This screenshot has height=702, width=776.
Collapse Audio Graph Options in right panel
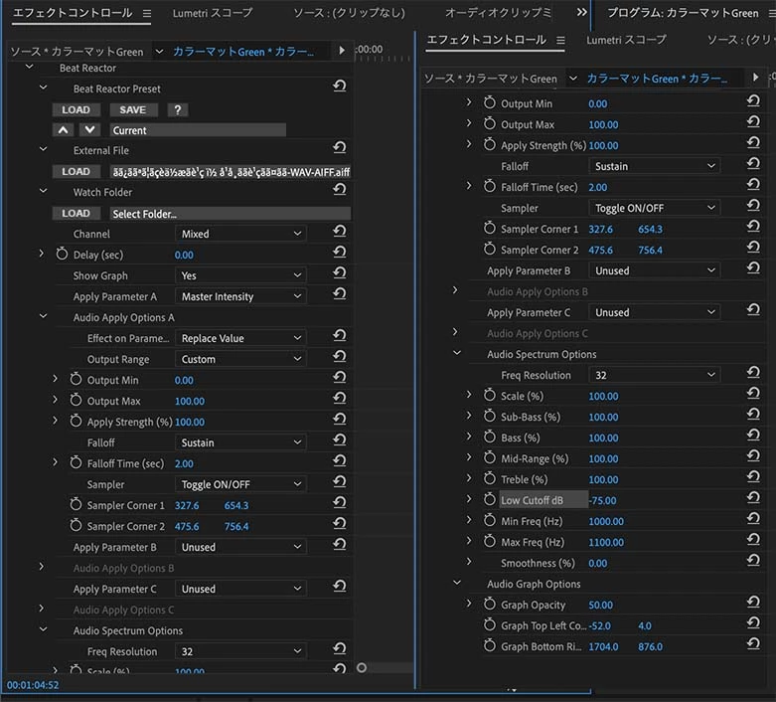click(457, 583)
